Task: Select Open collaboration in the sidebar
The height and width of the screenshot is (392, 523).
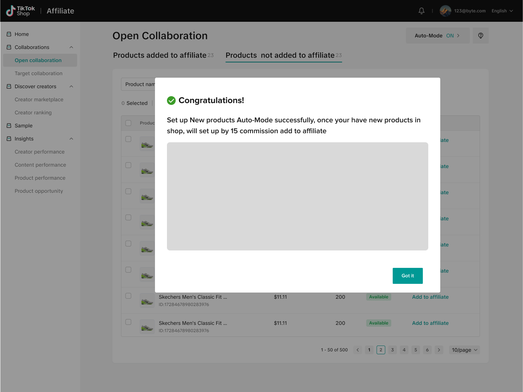Action: (40, 60)
